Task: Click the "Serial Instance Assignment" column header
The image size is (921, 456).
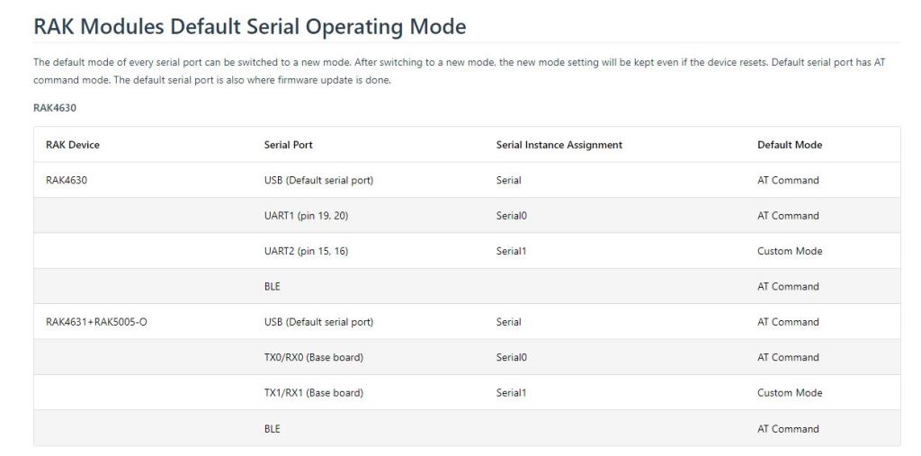Action: pyautogui.click(x=559, y=145)
